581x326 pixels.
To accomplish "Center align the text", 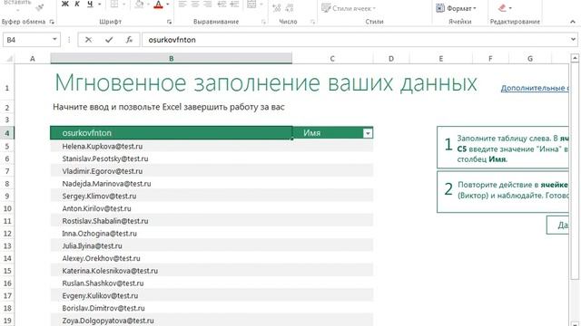I will 195,5.
